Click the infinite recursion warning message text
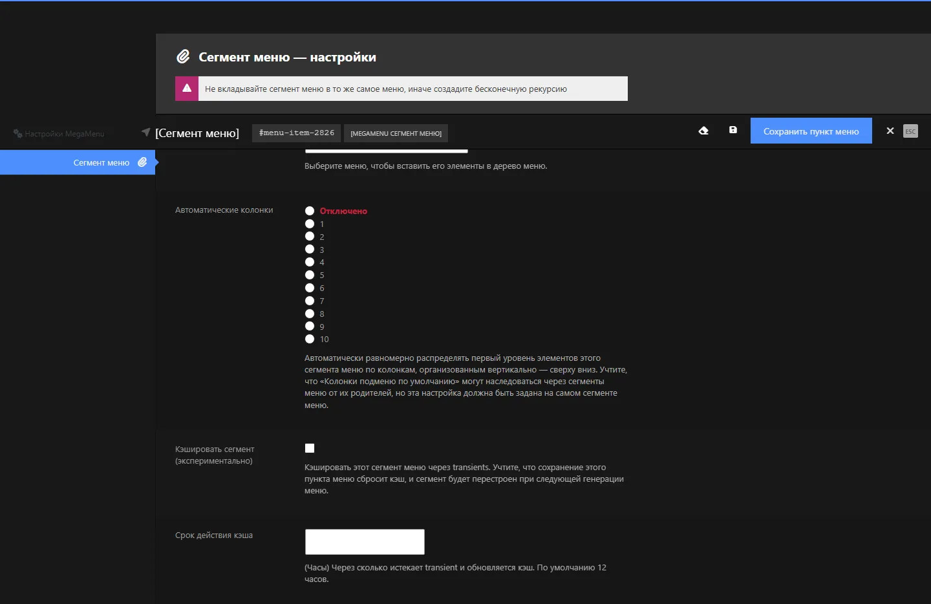This screenshot has width=931, height=604. tap(386, 89)
